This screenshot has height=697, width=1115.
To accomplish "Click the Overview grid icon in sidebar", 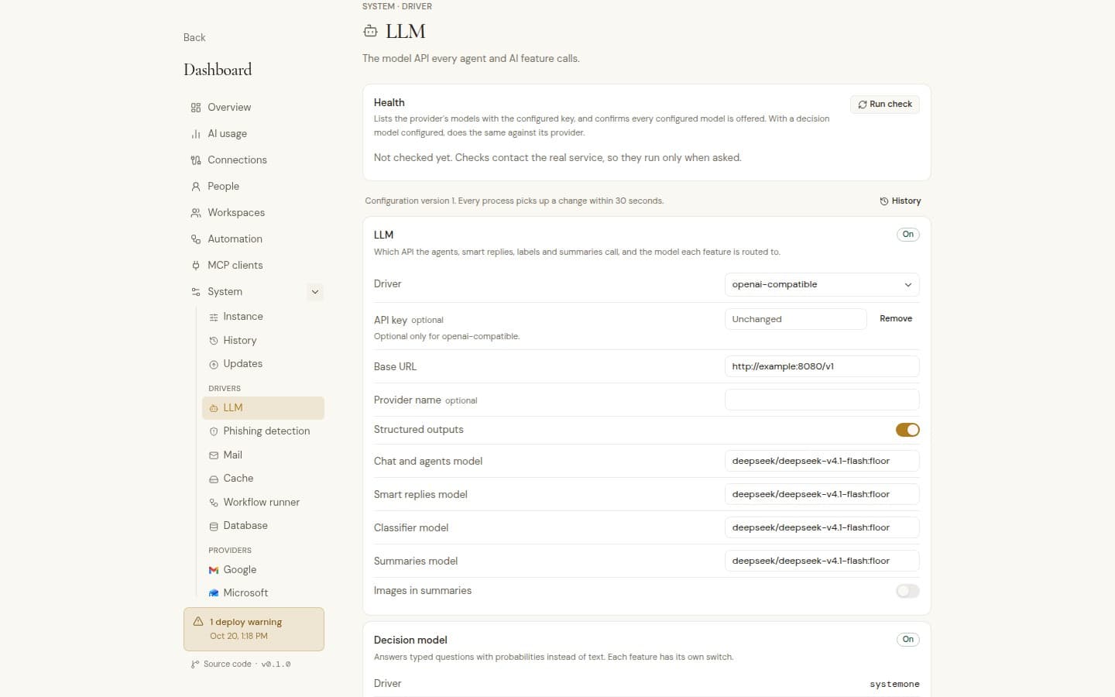I will 196,108.
